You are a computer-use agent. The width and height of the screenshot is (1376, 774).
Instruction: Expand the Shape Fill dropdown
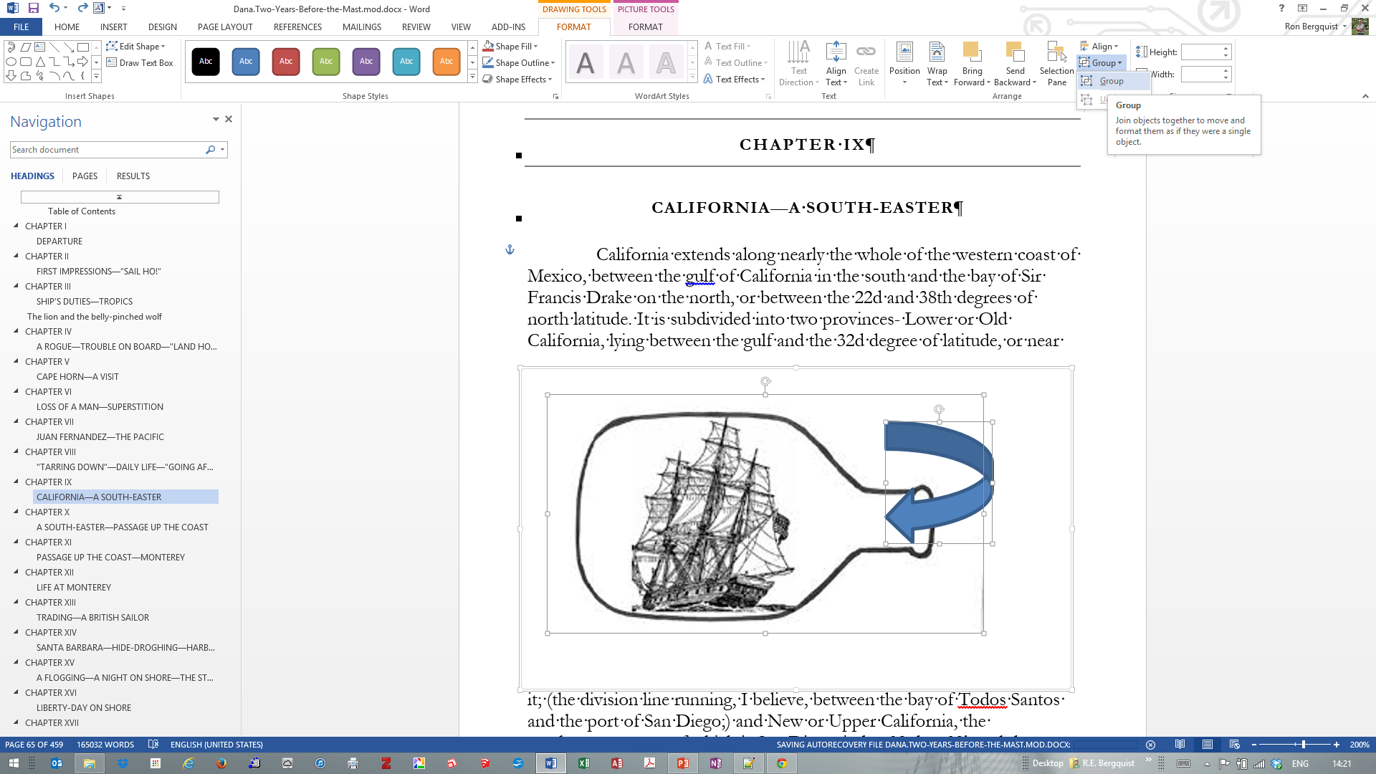535,47
